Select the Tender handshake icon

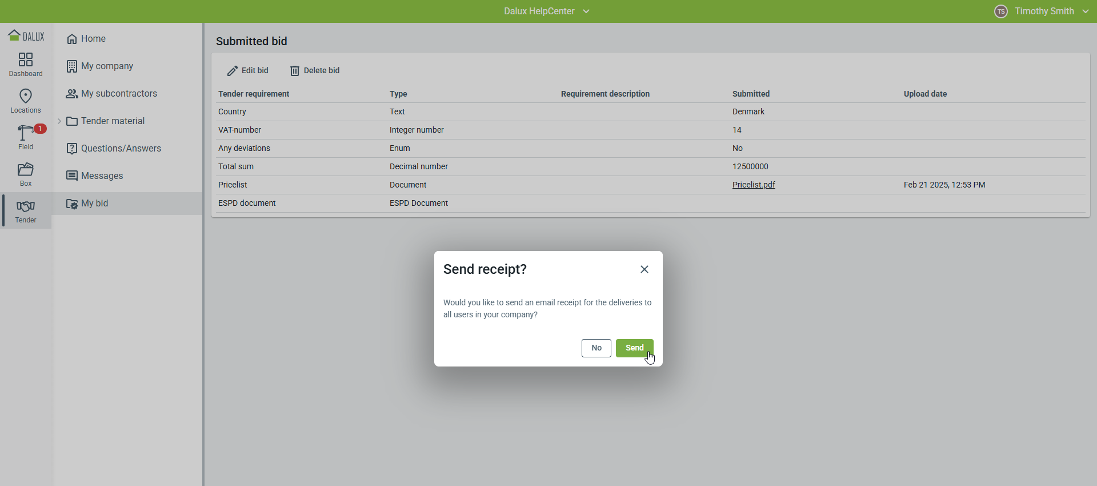coord(26,206)
